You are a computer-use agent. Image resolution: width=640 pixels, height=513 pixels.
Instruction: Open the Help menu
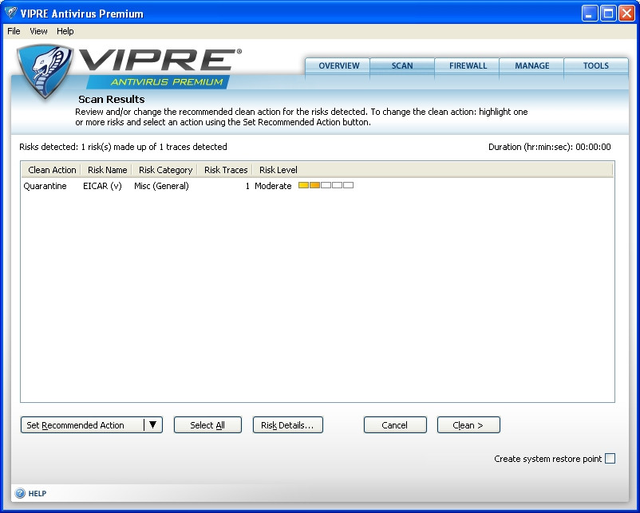(x=65, y=31)
